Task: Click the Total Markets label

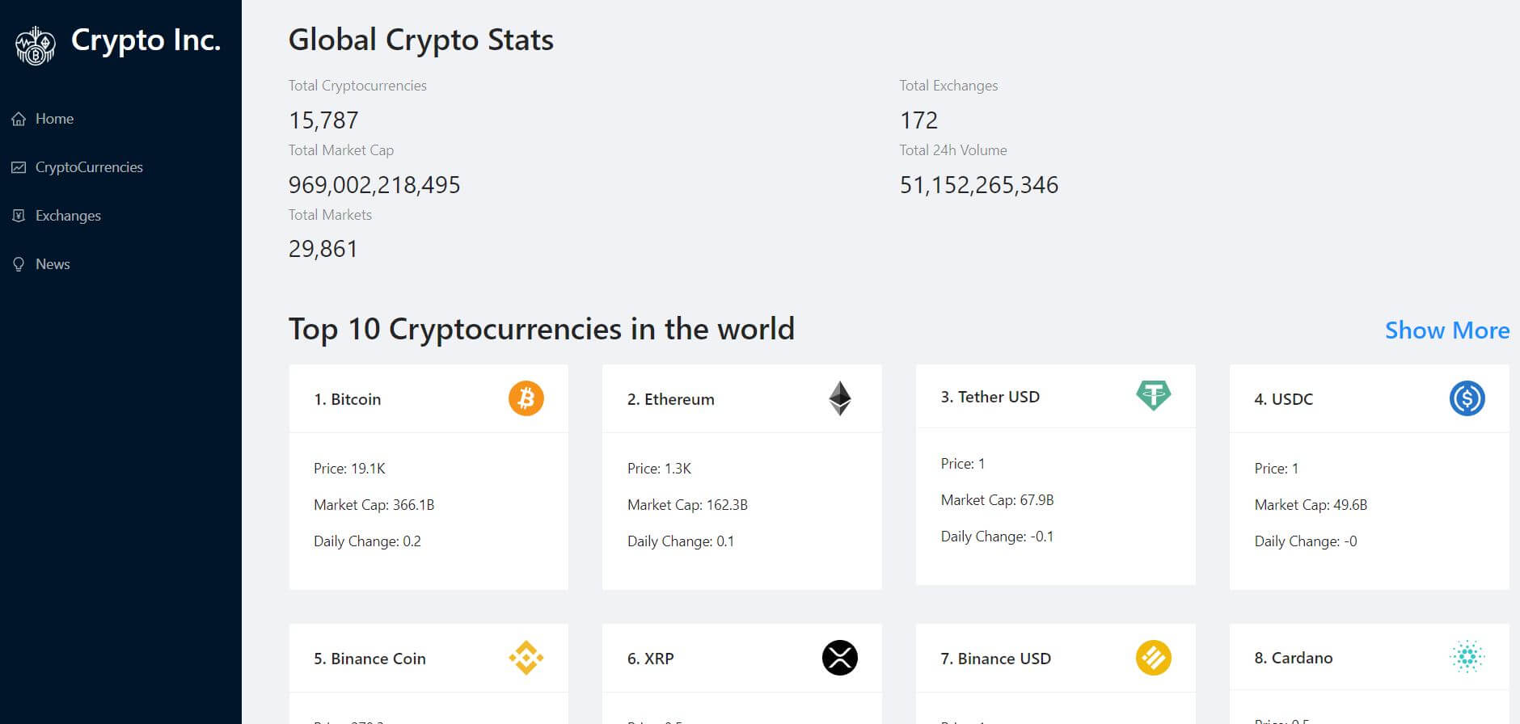Action: point(330,215)
